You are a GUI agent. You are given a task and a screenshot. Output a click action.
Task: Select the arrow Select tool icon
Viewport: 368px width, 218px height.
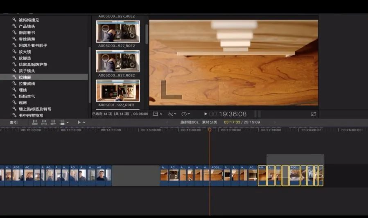tap(79, 122)
